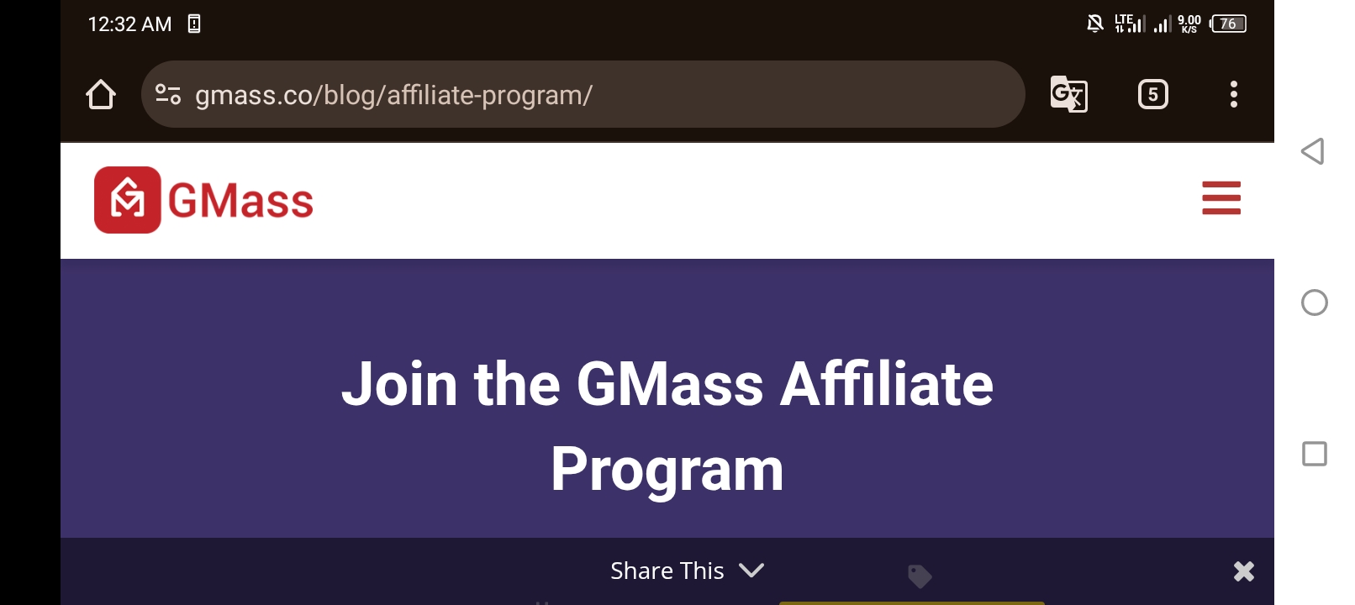Select the gmass.co/blog/affiliate-program/ URL field

tap(583, 94)
